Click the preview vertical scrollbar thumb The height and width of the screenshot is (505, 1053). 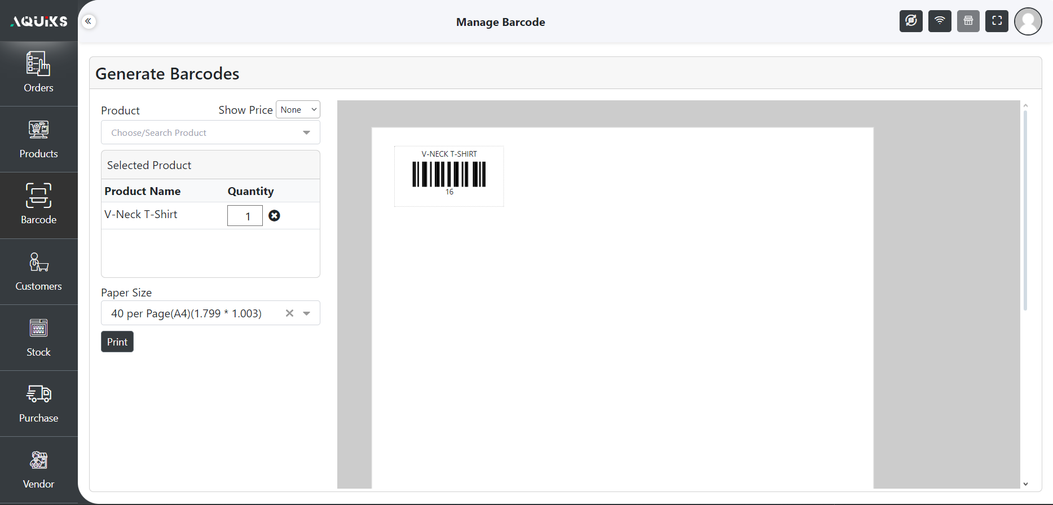tap(1025, 211)
